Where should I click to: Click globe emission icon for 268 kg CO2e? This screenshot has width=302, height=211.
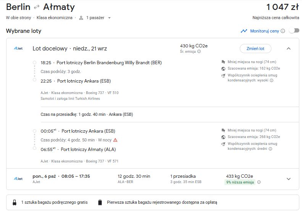(x=223, y=137)
